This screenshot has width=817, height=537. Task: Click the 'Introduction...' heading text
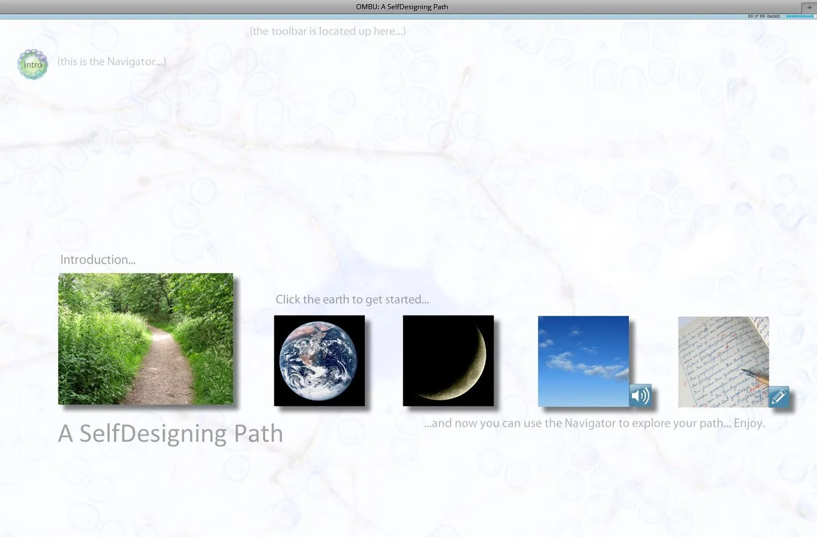click(98, 260)
